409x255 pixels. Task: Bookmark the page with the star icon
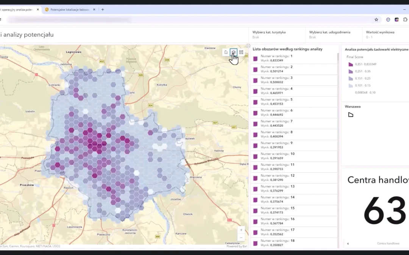tap(376, 20)
